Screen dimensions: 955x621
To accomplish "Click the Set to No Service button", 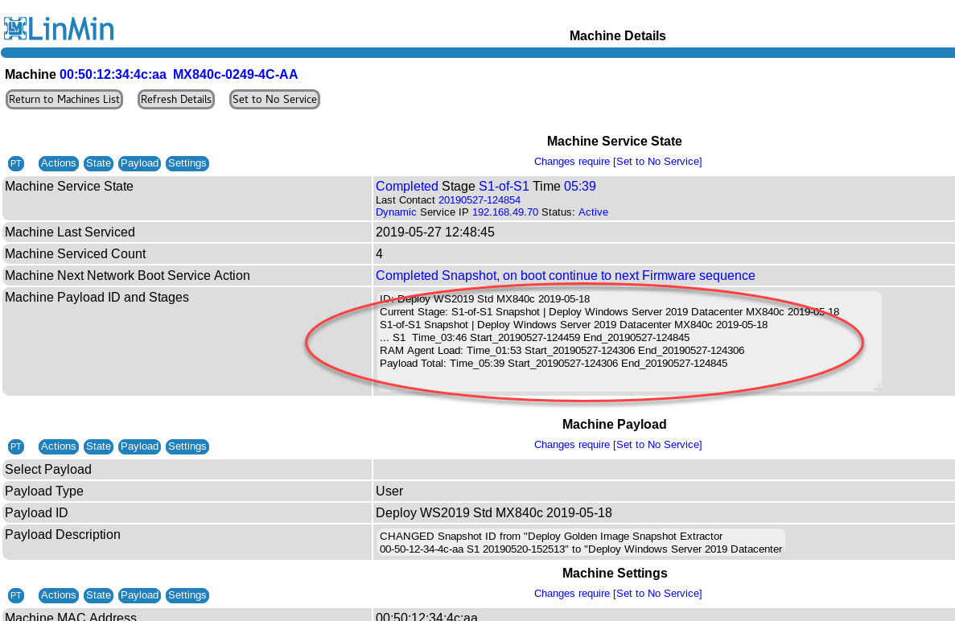I will tap(274, 100).
